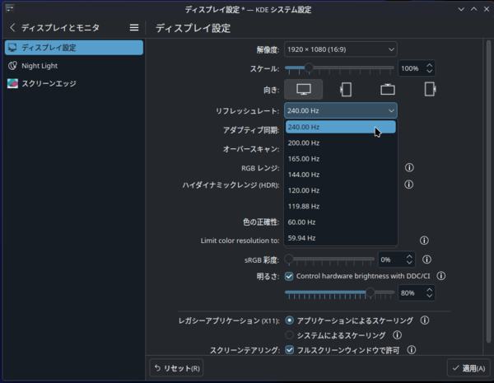Choose 119.88 Hz refresh rate
Image resolution: width=494 pixels, height=383 pixels.
341,206
